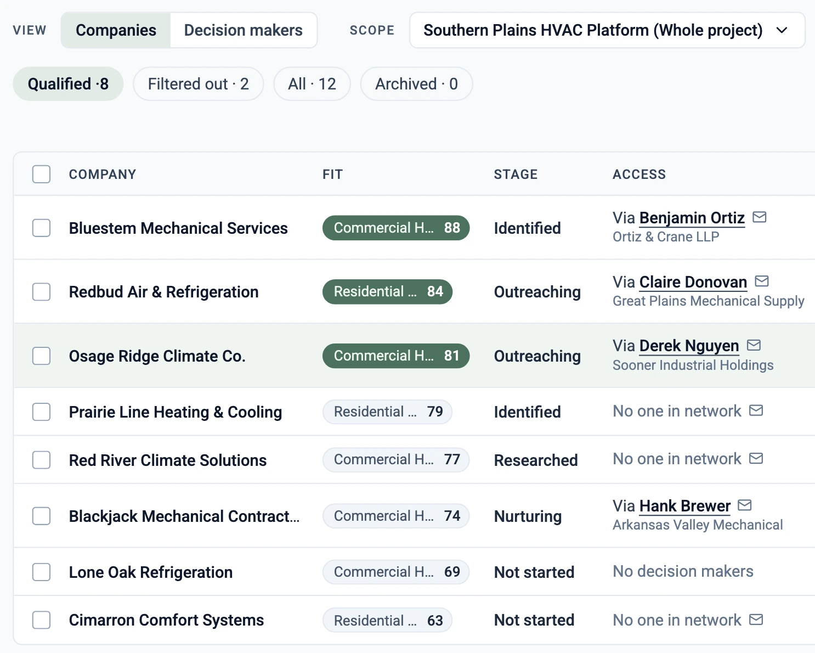Click the mail icon beside Hank Brewer
This screenshot has height=653, width=815.
pos(745,505)
